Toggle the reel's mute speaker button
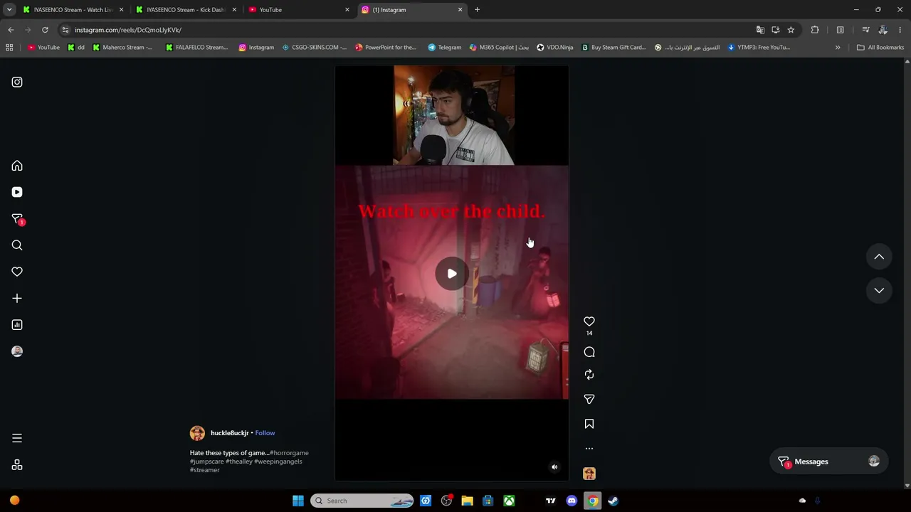Viewport: 911px width, 512px height. pyautogui.click(x=554, y=467)
